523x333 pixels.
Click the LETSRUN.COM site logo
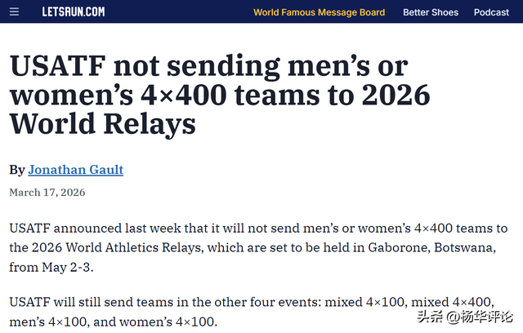[74, 12]
